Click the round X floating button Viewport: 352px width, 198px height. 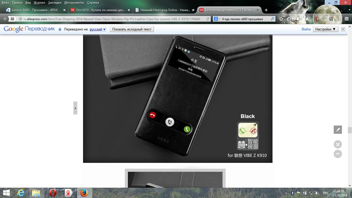click(x=338, y=144)
